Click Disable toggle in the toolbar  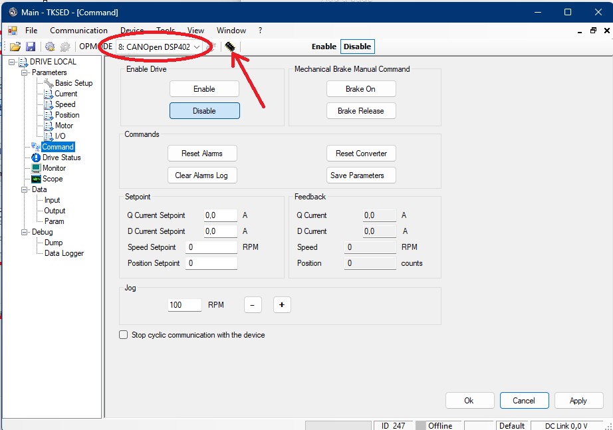click(x=357, y=47)
